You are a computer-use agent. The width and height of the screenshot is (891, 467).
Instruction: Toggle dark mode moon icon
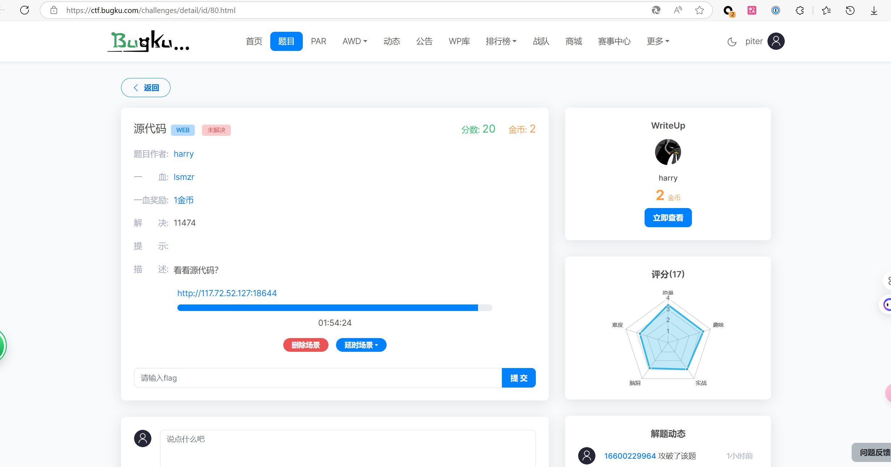tap(732, 42)
